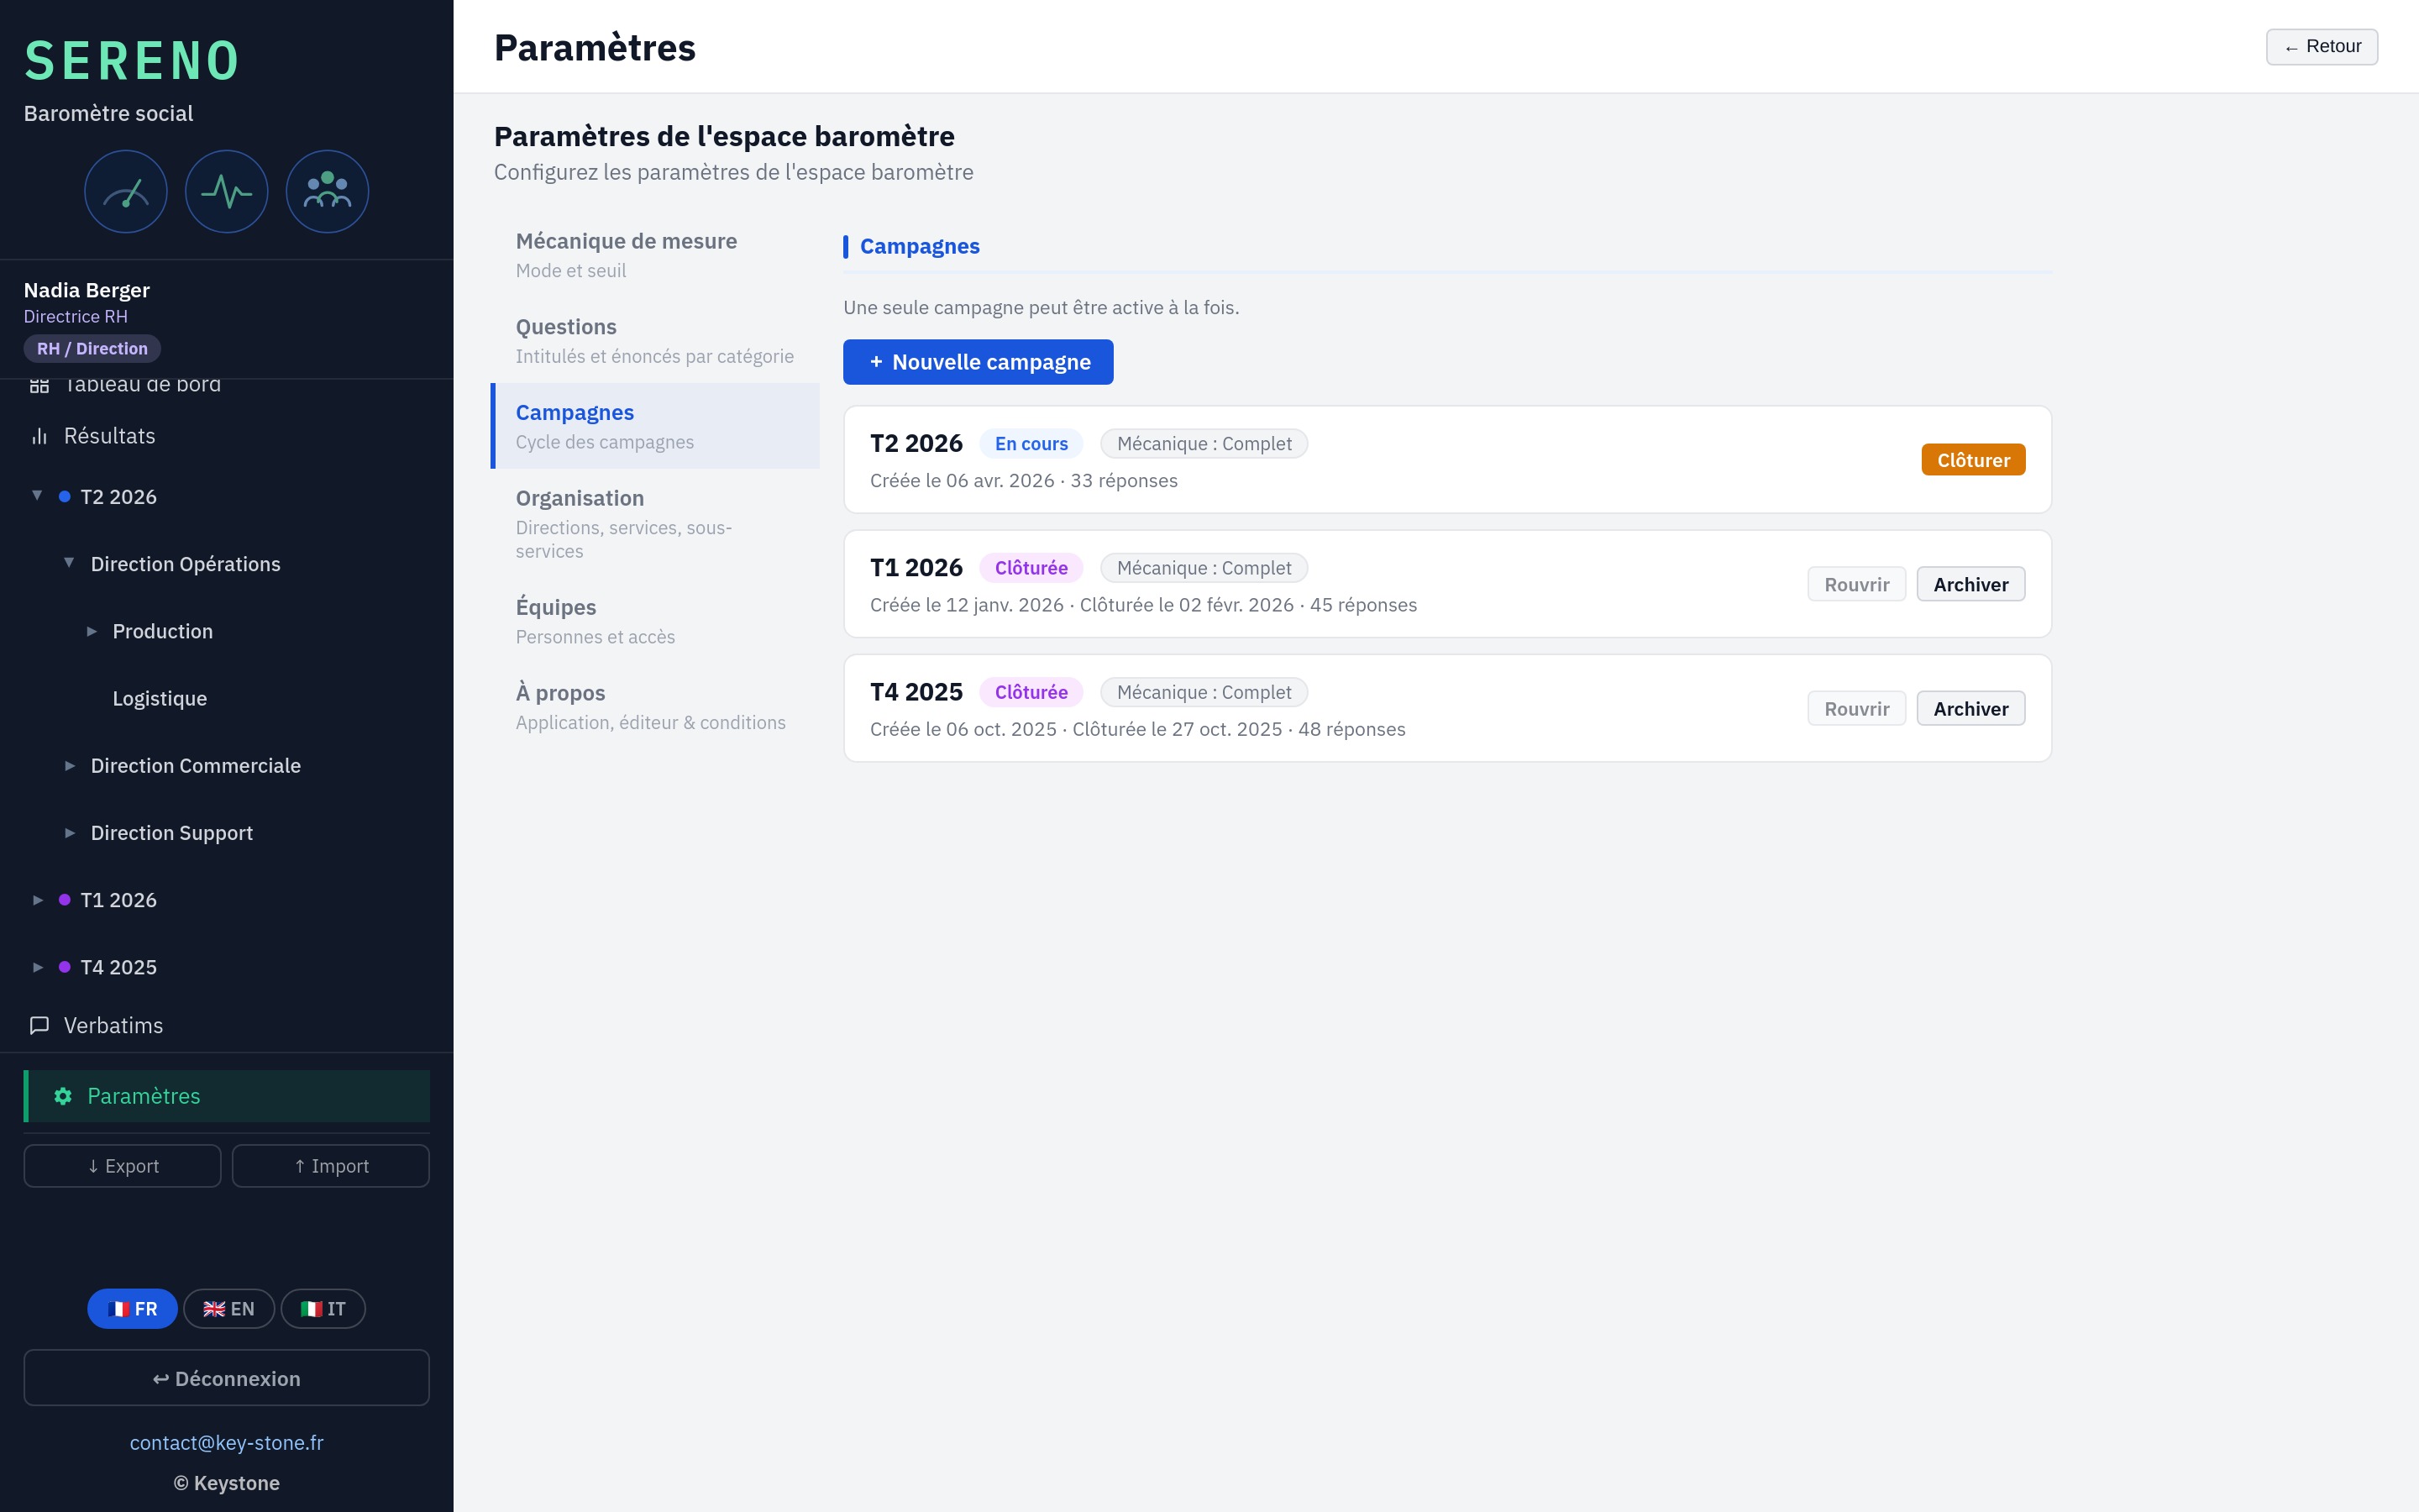Click the En cours status badge

1031,443
